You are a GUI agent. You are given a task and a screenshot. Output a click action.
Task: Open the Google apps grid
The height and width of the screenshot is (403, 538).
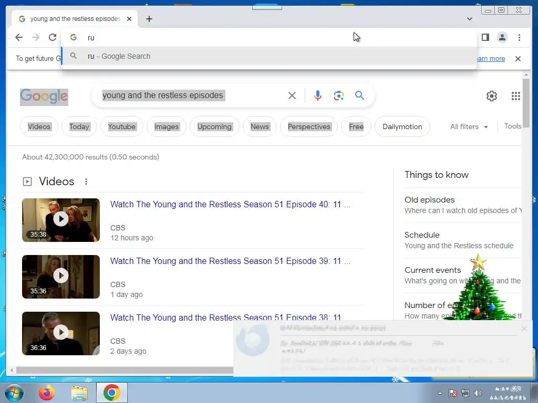tap(516, 96)
